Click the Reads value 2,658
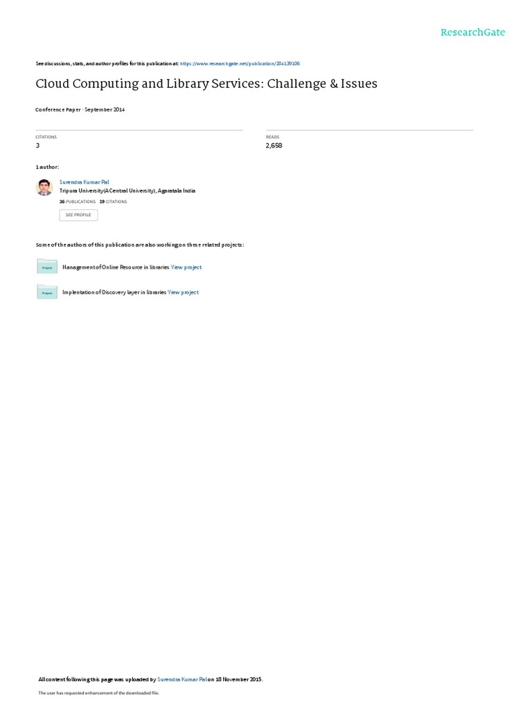Image resolution: width=532 pixels, height=709 pixels. [x=274, y=145]
